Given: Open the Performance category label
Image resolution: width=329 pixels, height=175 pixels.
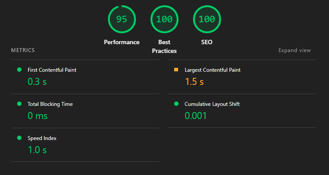Looking at the screenshot, I should [x=122, y=42].
